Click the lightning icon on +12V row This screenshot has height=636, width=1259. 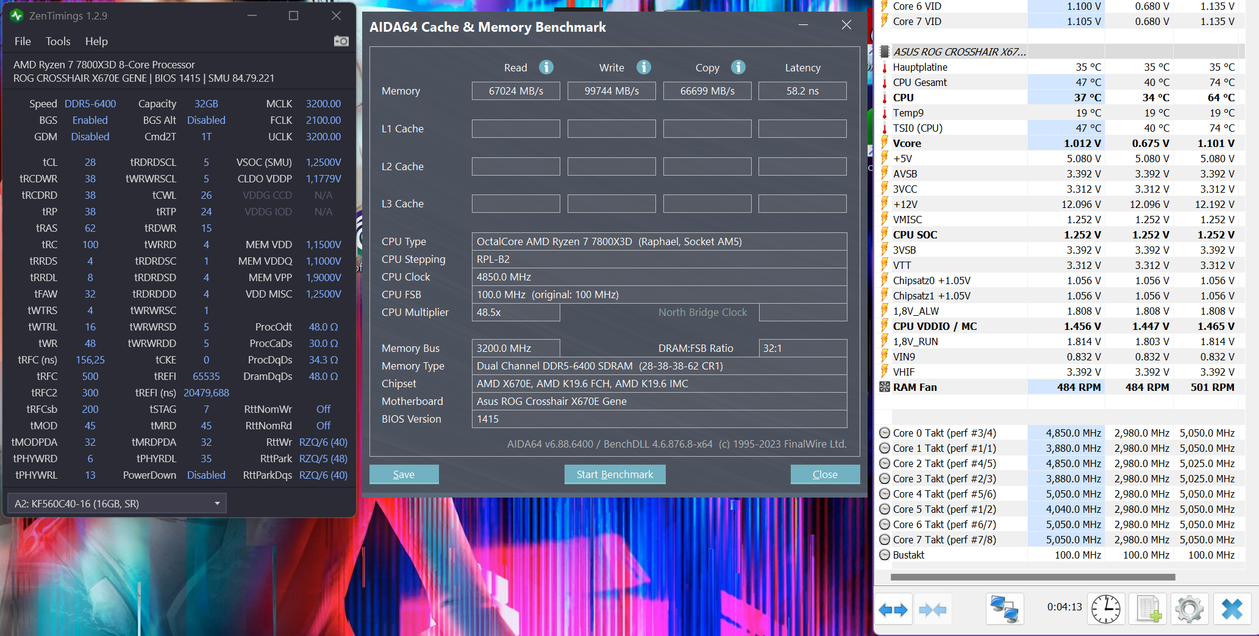click(885, 204)
